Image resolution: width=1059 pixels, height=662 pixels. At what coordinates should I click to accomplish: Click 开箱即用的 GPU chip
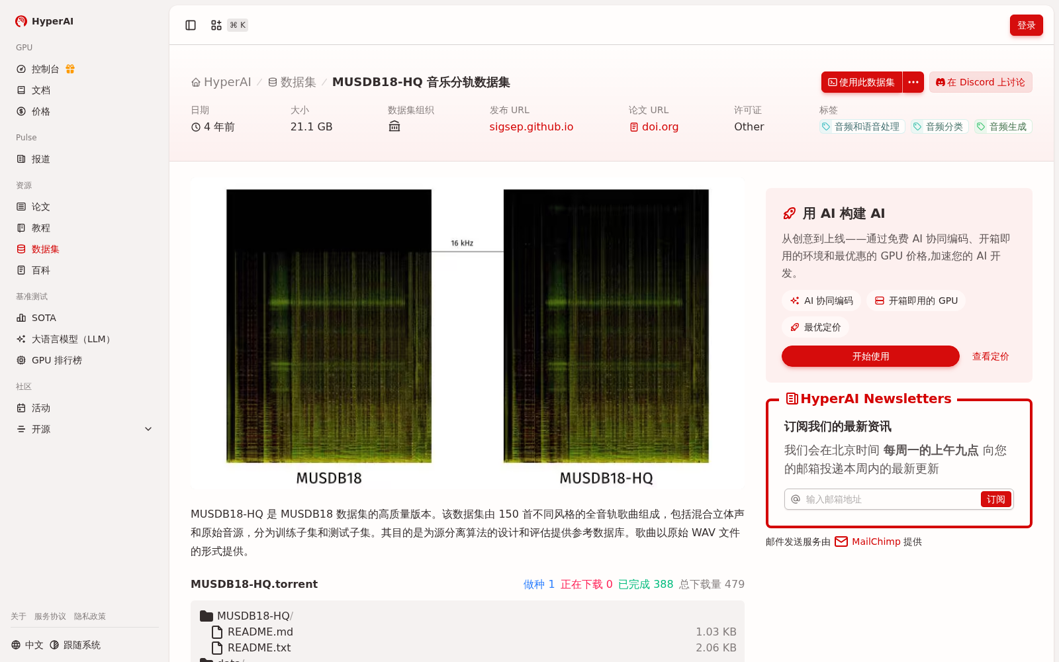point(916,301)
